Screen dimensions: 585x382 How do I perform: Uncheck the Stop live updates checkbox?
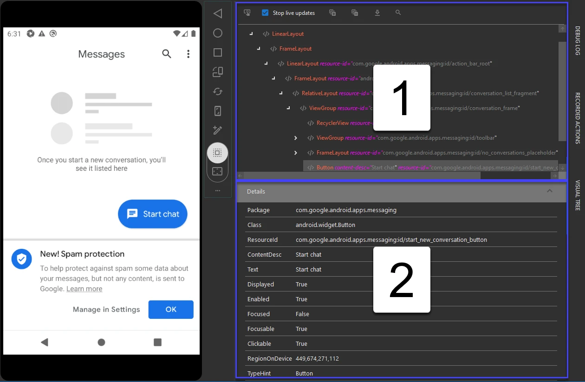(x=265, y=13)
